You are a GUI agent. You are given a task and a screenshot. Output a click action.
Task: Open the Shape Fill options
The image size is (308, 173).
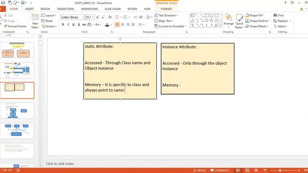click(255, 15)
